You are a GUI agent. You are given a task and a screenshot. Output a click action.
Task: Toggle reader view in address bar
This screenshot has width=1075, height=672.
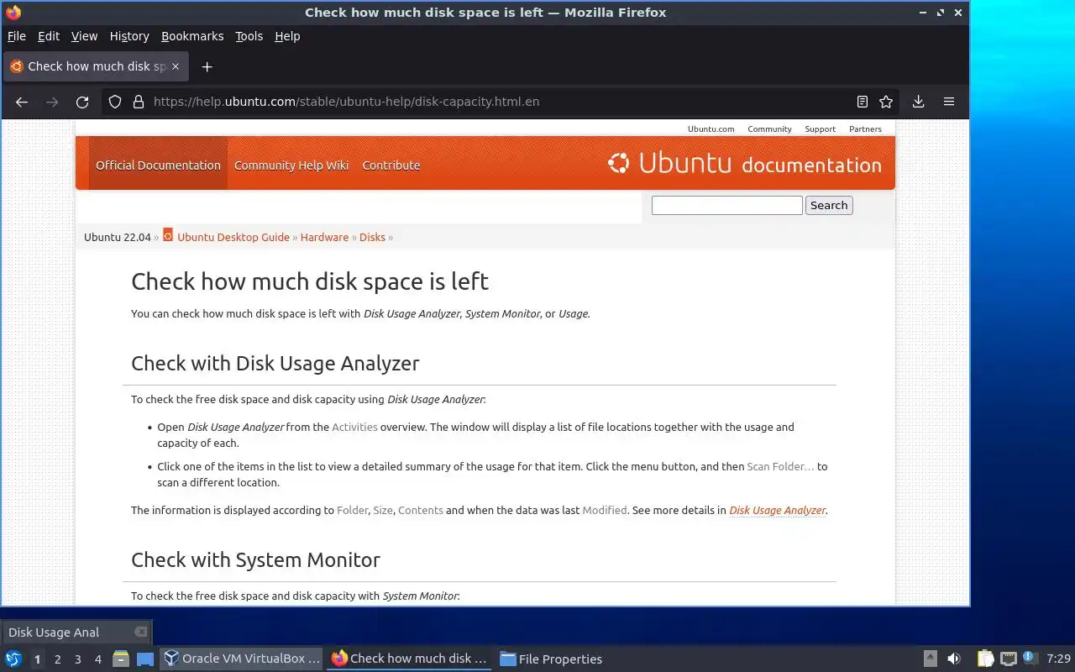coord(862,102)
